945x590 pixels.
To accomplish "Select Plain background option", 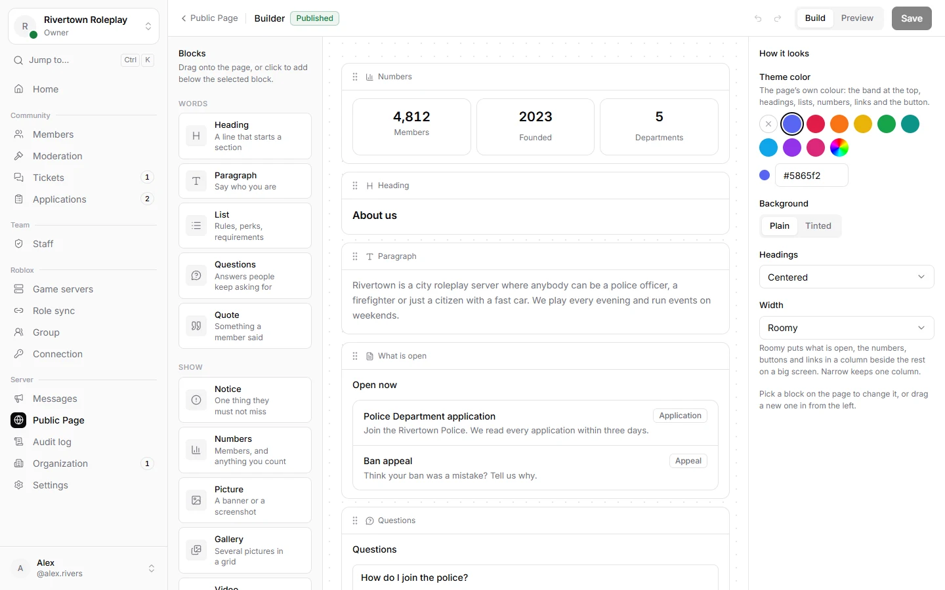I will 780,226.
